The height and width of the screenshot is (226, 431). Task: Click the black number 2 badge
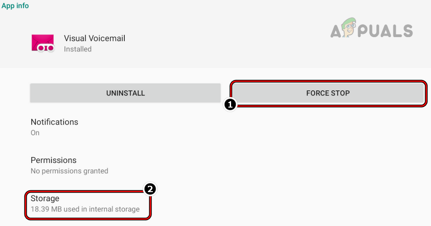[x=149, y=189]
